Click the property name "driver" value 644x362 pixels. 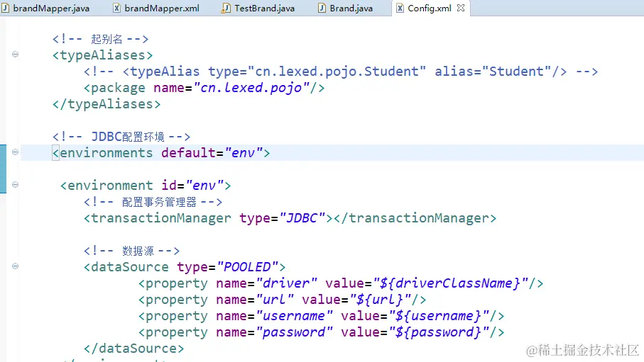pyautogui.click(x=286, y=283)
